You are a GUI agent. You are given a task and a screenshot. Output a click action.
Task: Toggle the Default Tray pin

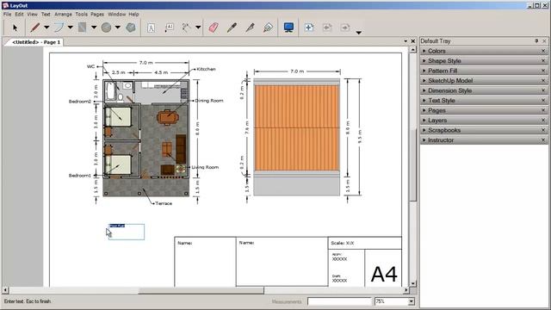point(536,41)
